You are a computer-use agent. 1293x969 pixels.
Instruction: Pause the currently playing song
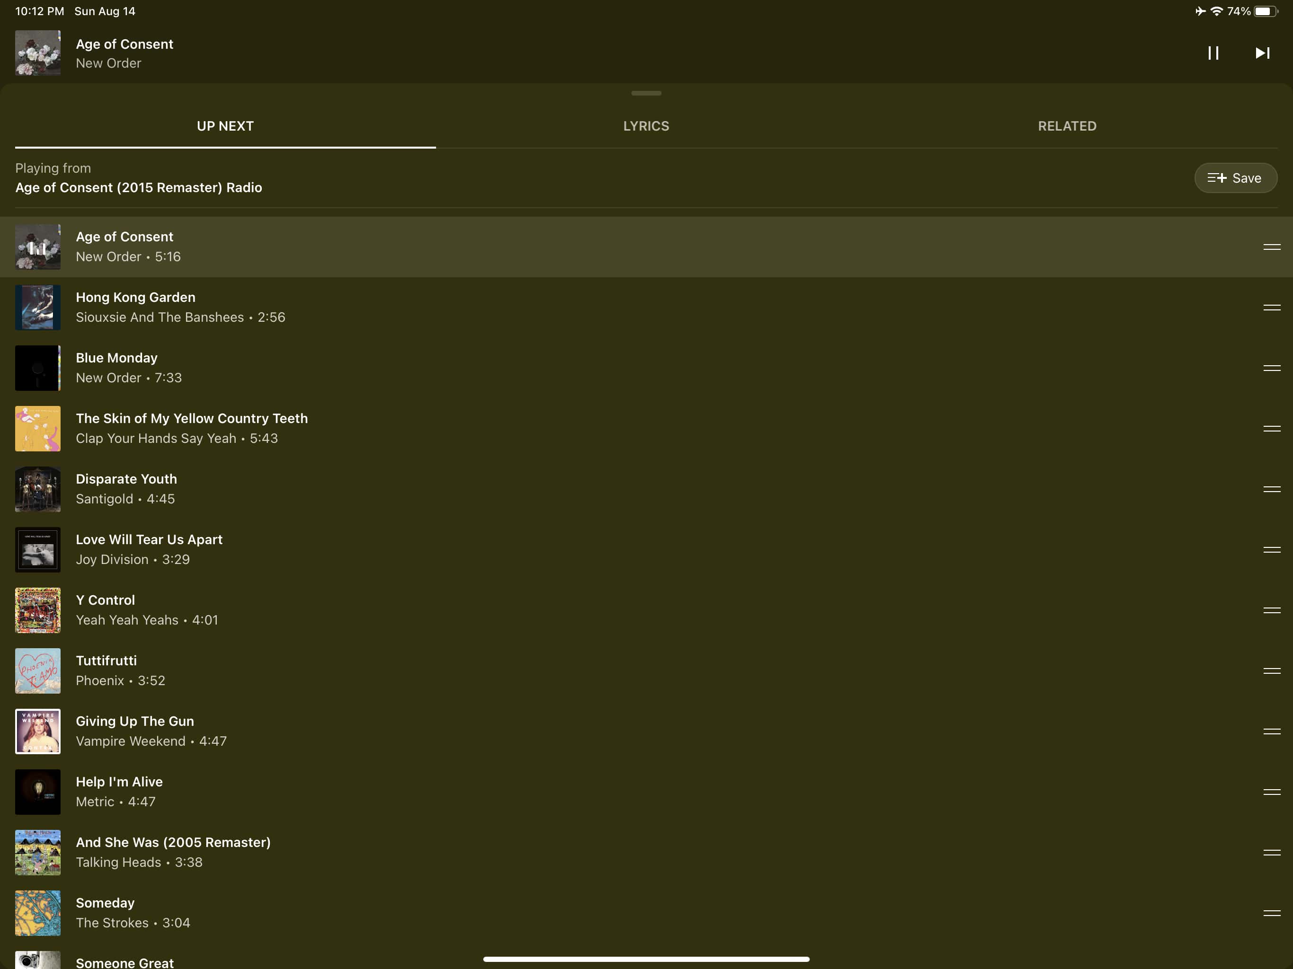pyautogui.click(x=1213, y=53)
